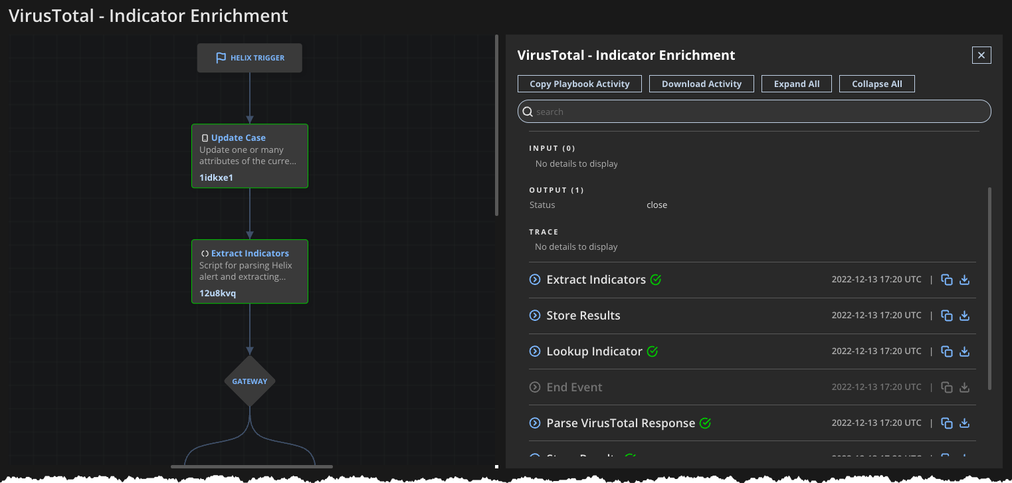Copy the Parse VirusTotal Response activity
The width and height of the screenshot is (1012, 483).
click(948, 423)
